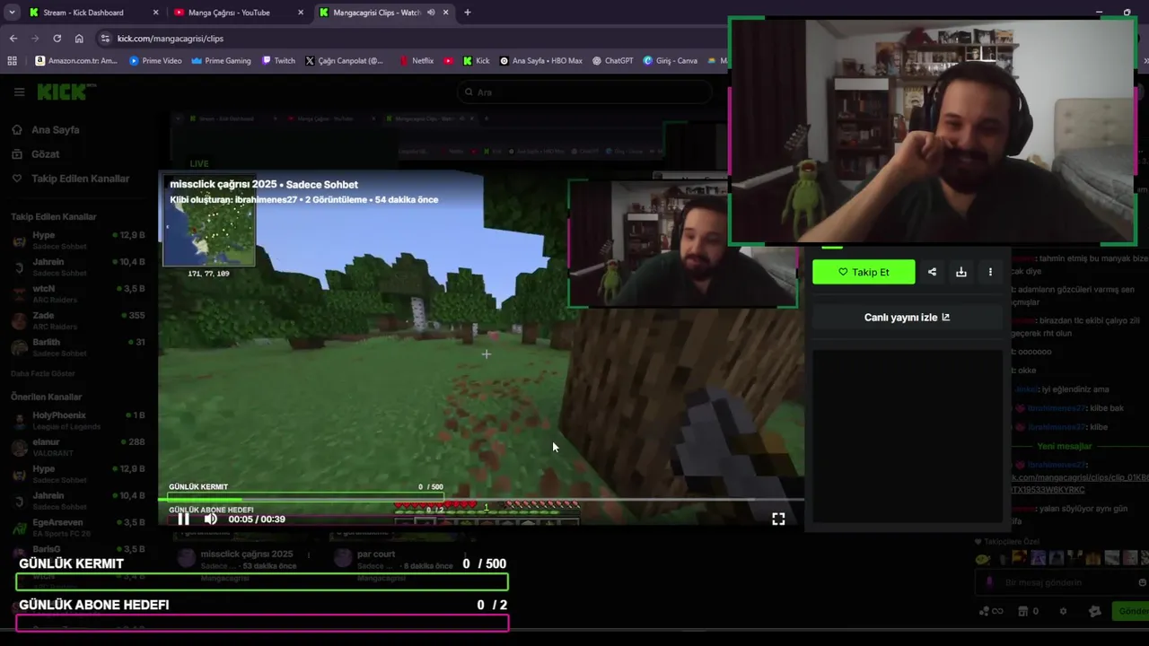Open site information icon in address bar
This screenshot has width=1149, height=646.
click(x=105, y=39)
